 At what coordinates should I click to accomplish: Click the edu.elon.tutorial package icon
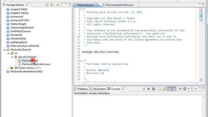pos(16,57)
